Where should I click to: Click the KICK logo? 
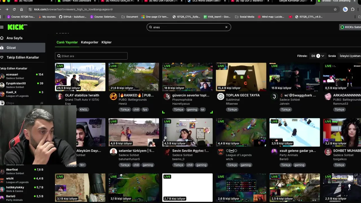(17, 27)
